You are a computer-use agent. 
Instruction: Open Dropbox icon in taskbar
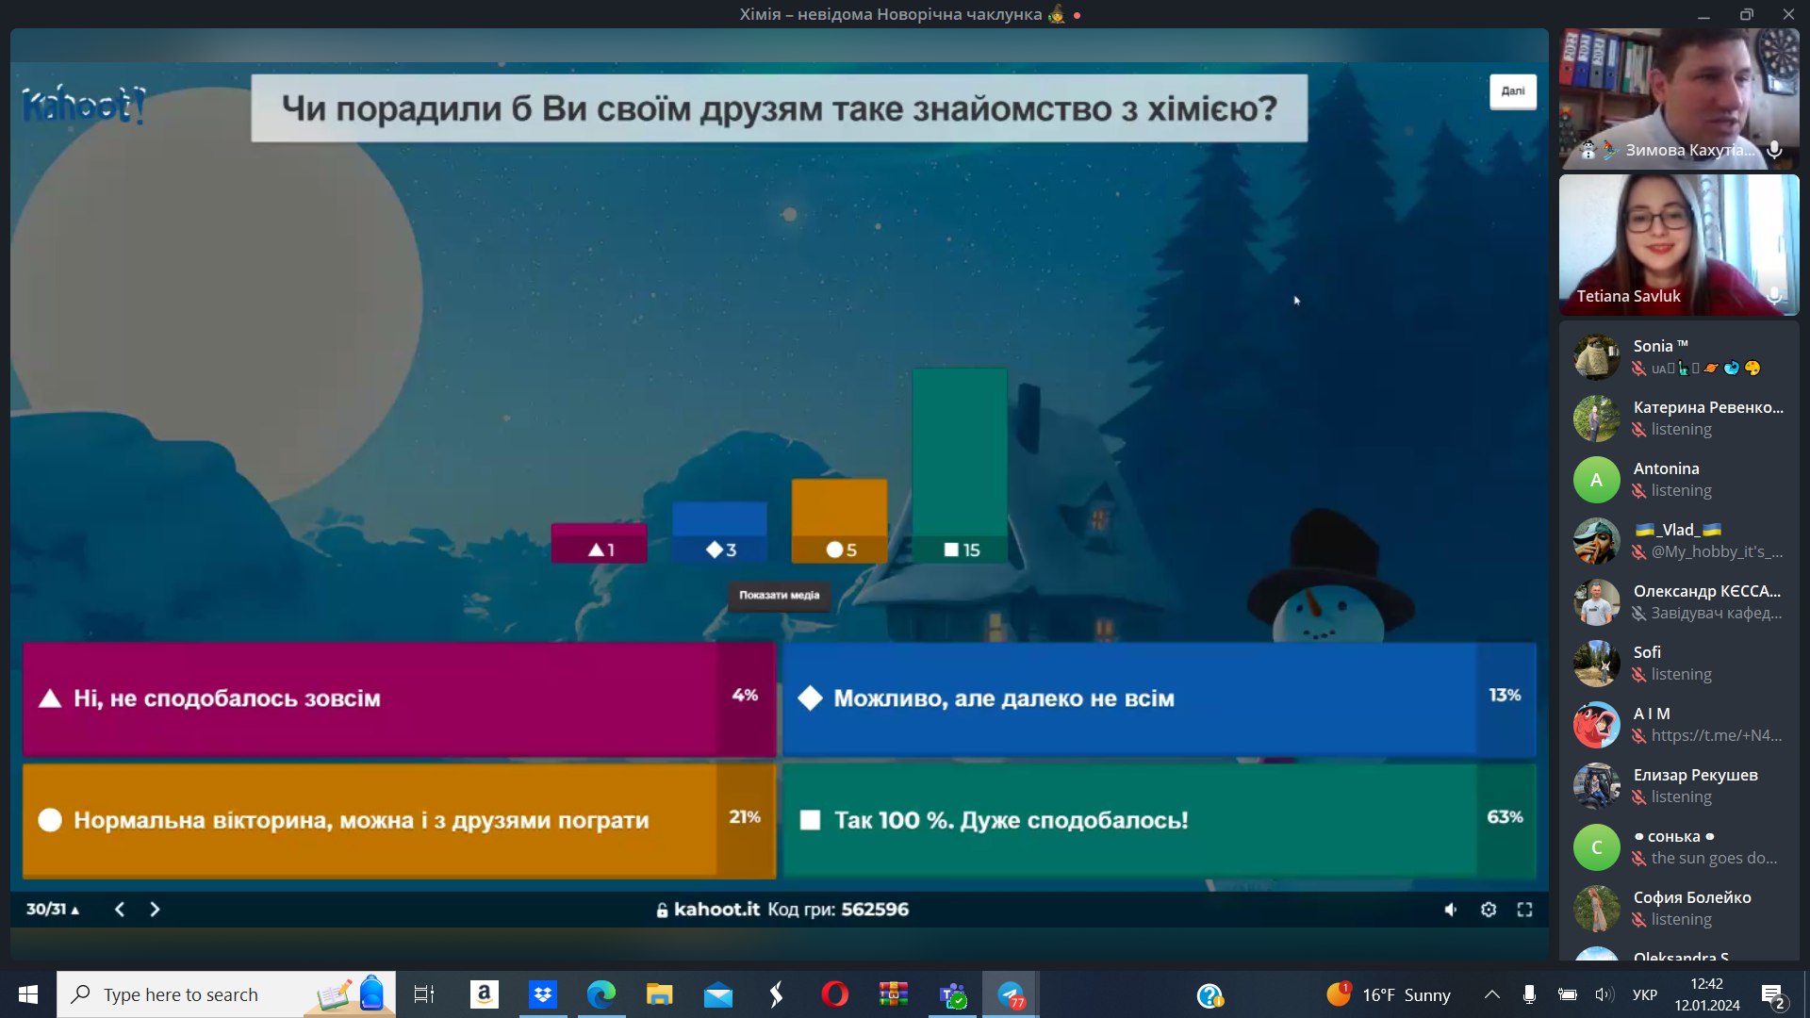pos(542,994)
